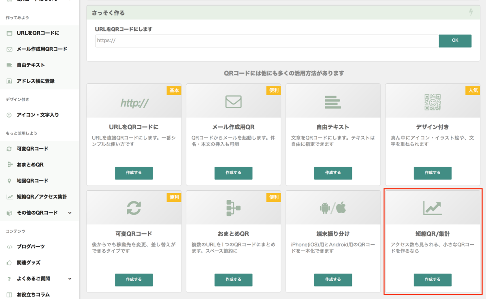Viewport: 486px width, 299px height.
Task: Click the contact card icon beside アドレス帳に登録
Action: (x=9, y=81)
